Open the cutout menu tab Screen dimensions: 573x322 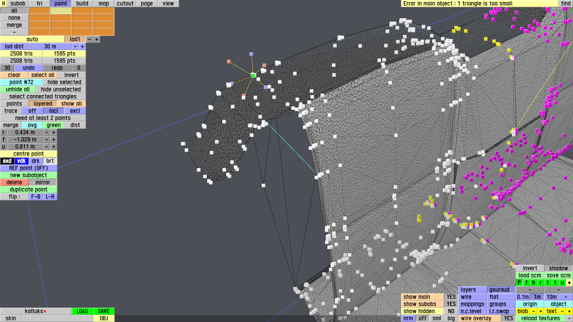125,4
